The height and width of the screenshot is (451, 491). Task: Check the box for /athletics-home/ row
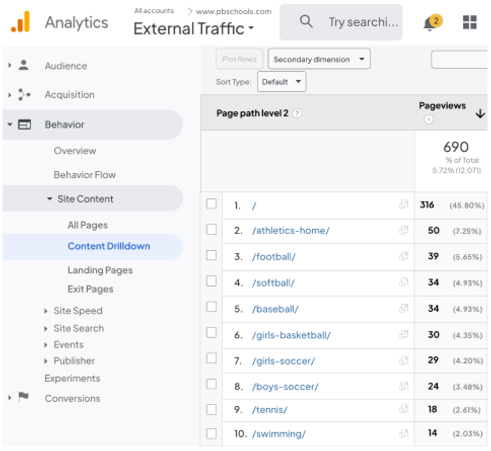(212, 230)
